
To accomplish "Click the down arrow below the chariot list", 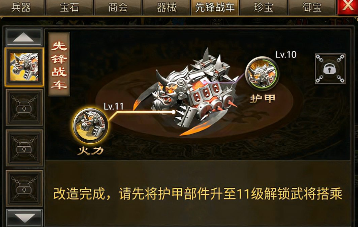I will (24, 218).
